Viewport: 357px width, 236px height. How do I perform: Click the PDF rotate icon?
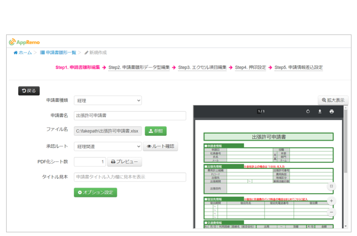tap(308, 111)
